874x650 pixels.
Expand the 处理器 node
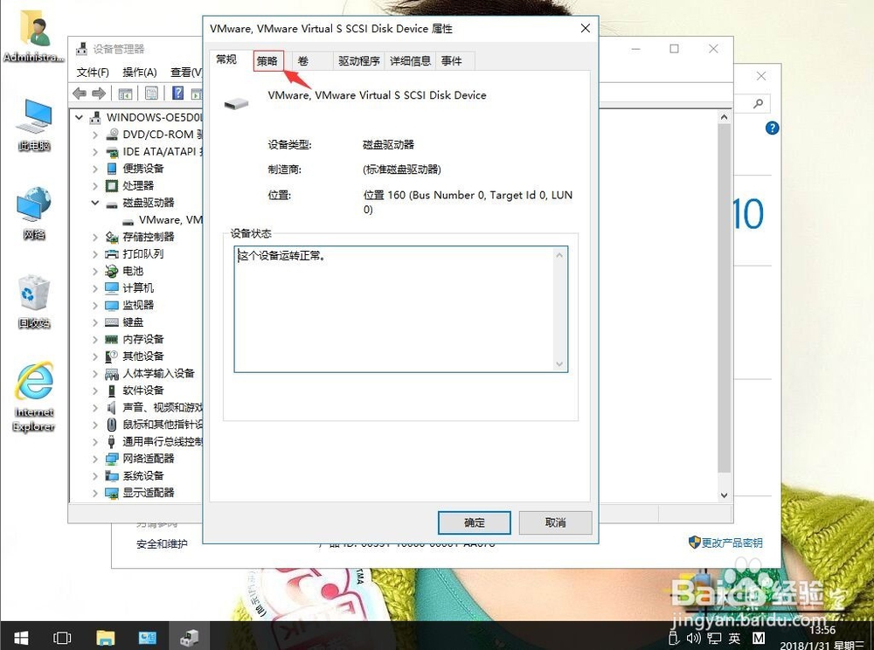point(94,186)
